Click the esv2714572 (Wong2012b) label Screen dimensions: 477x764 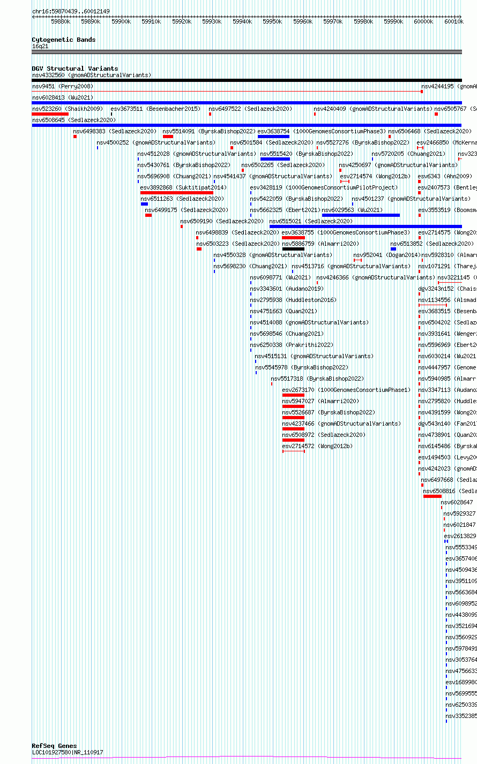click(x=317, y=446)
